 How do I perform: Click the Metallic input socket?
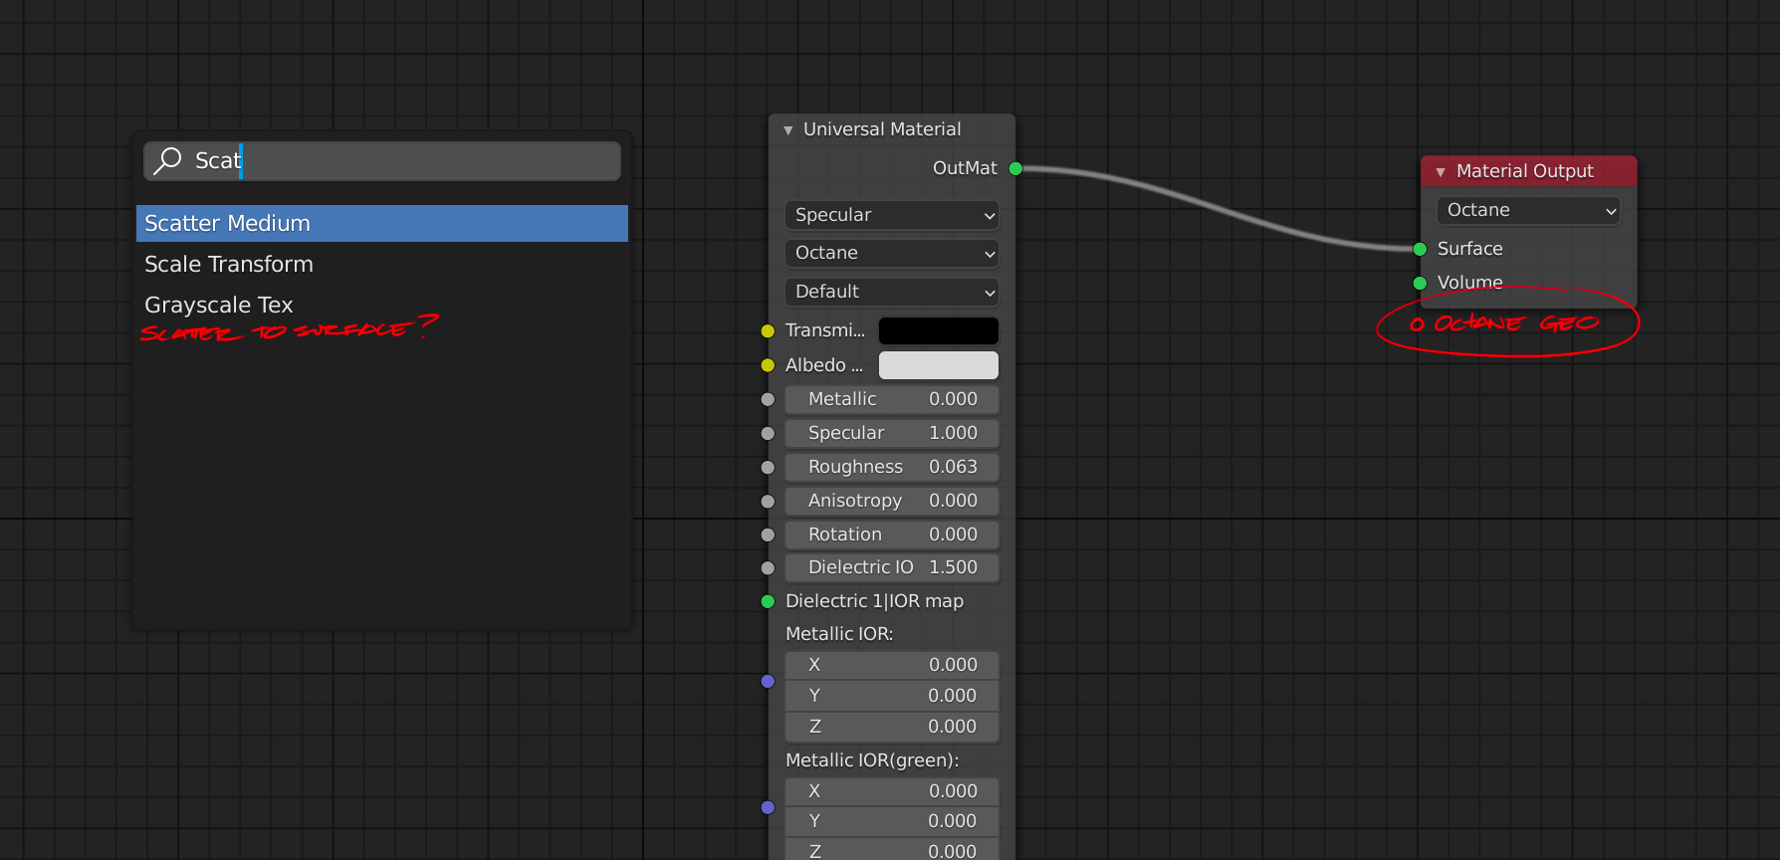[768, 399]
